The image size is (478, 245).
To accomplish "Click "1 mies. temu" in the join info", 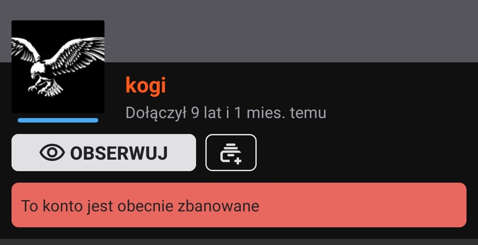I will click(280, 113).
